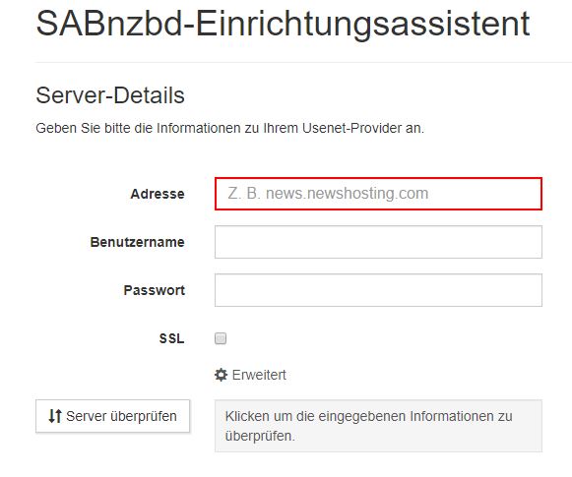Click the Server überprüfen button

[112, 416]
